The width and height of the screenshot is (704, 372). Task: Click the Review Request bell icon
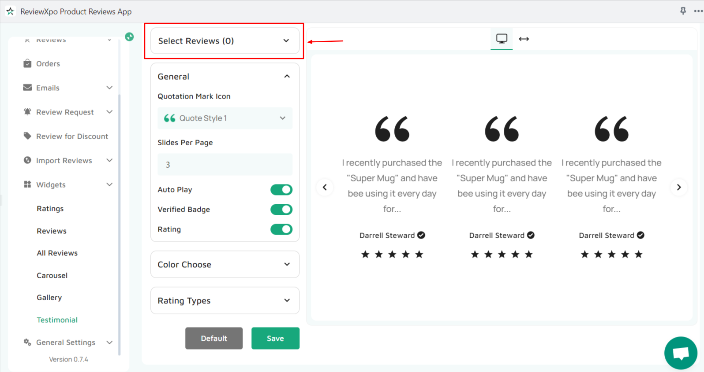[27, 112]
